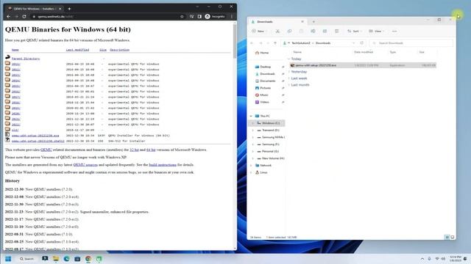Open the Windows Start button
The height and width of the screenshot is (264, 471).
[8, 259]
